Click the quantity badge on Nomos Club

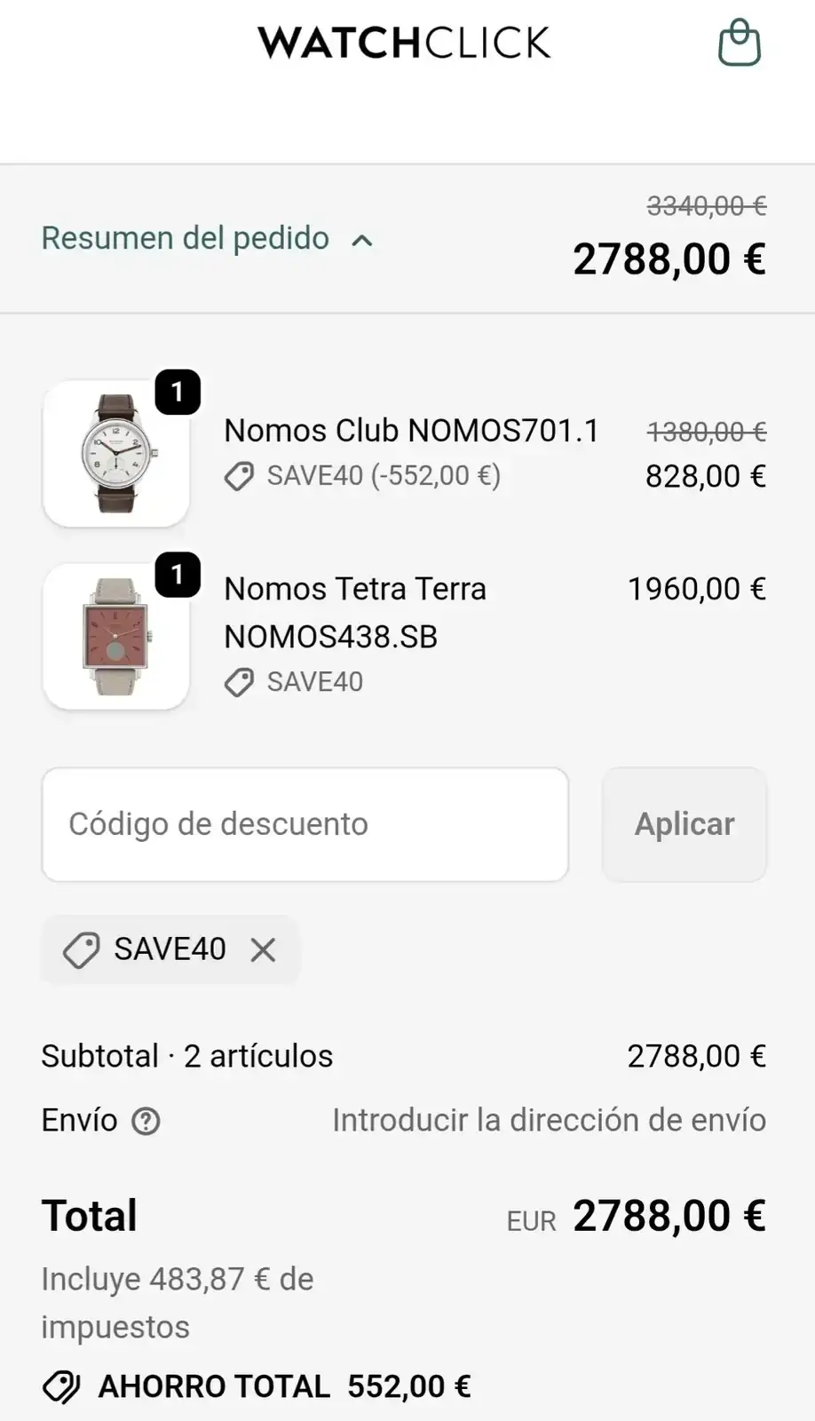tap(178, 392)
